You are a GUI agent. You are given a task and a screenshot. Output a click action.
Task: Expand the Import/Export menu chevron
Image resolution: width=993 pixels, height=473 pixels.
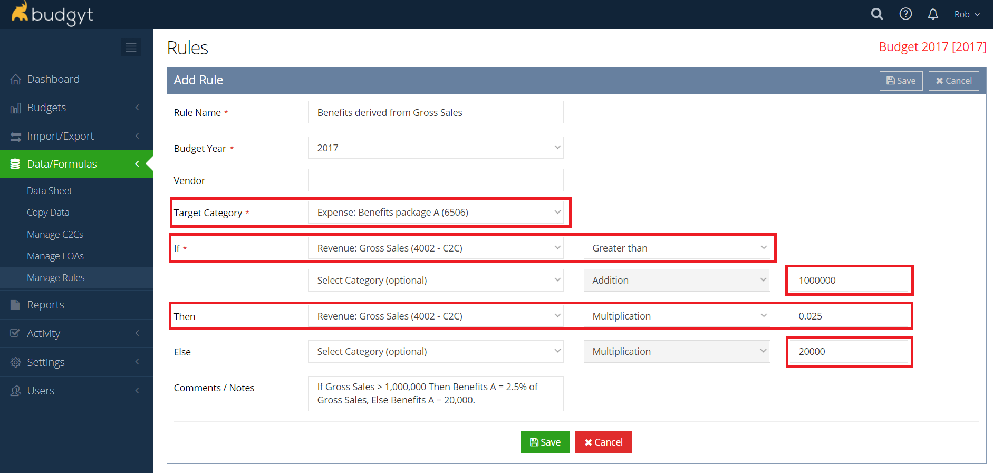tap(137, 136)
